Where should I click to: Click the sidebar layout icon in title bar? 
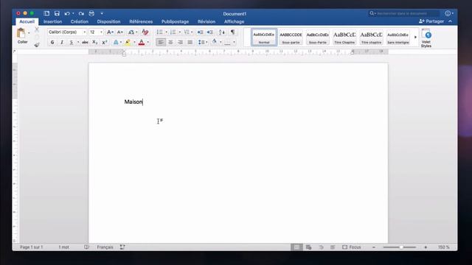click(46, 13)
